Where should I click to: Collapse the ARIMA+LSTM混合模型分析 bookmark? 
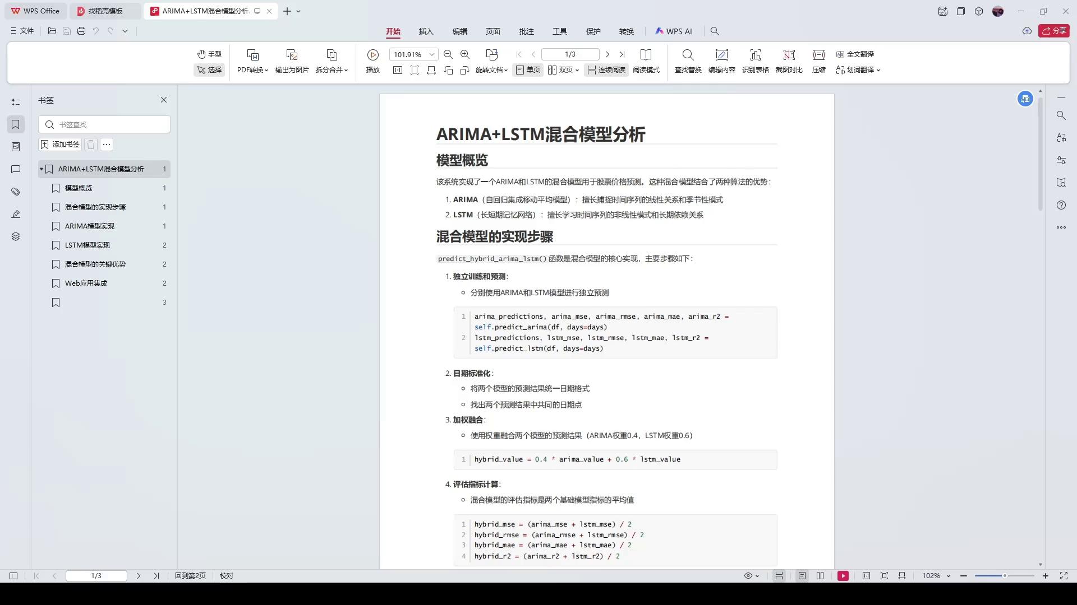(42, 169)
